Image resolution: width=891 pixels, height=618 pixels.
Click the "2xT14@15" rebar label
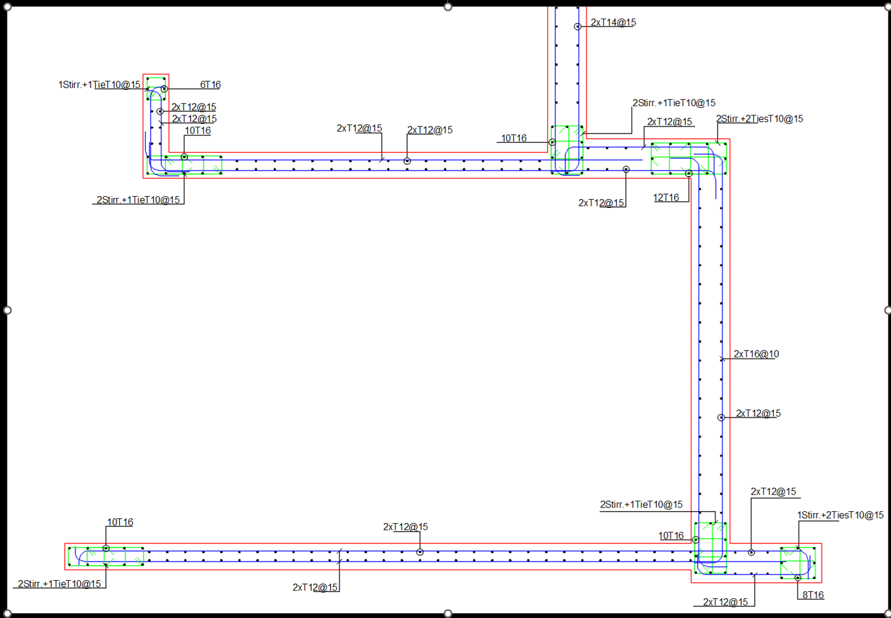click(x=613, y=22)
